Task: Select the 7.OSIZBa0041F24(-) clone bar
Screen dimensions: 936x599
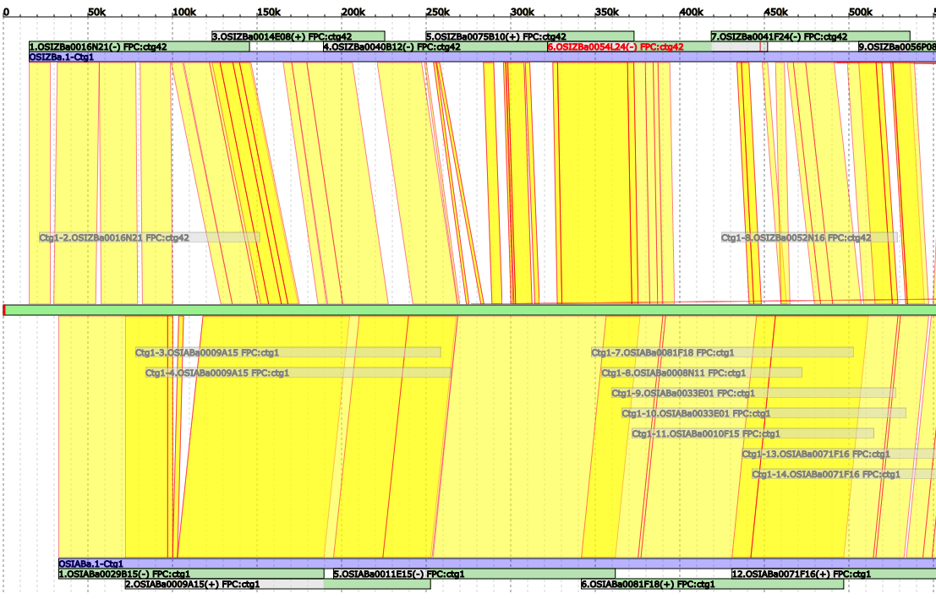Action: [x=779, y=36]
